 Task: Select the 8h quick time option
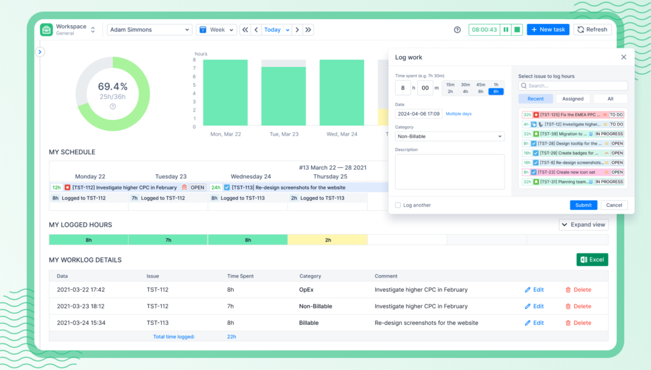click(496, 92)
